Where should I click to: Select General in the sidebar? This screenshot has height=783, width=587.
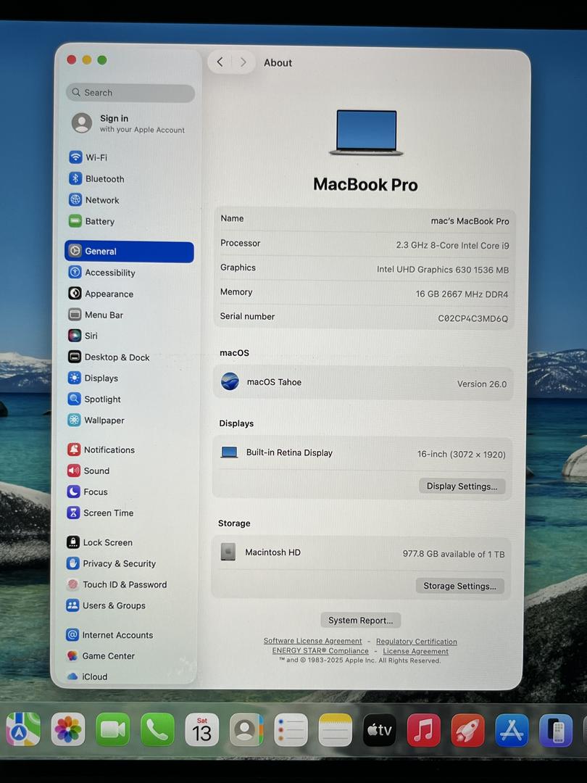(129, 251)
